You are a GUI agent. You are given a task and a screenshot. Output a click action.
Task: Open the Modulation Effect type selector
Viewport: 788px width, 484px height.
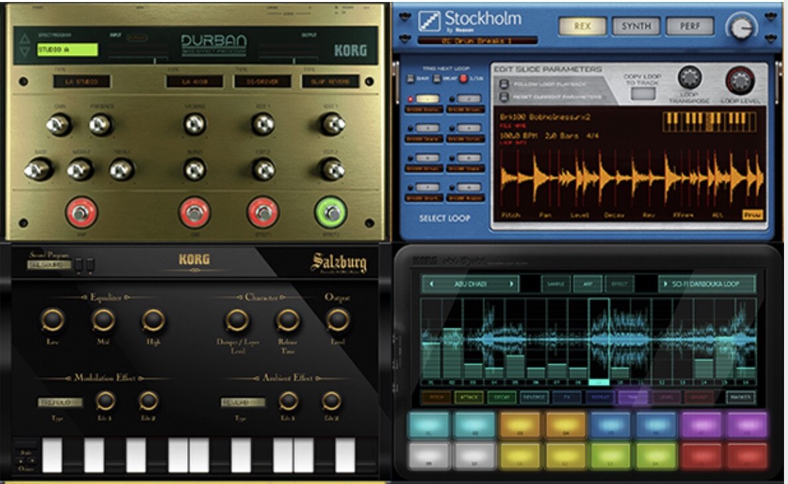(x=60, y=402)
